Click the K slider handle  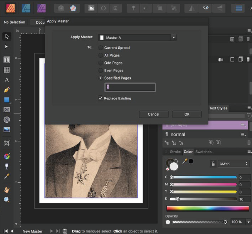(178, 199)
